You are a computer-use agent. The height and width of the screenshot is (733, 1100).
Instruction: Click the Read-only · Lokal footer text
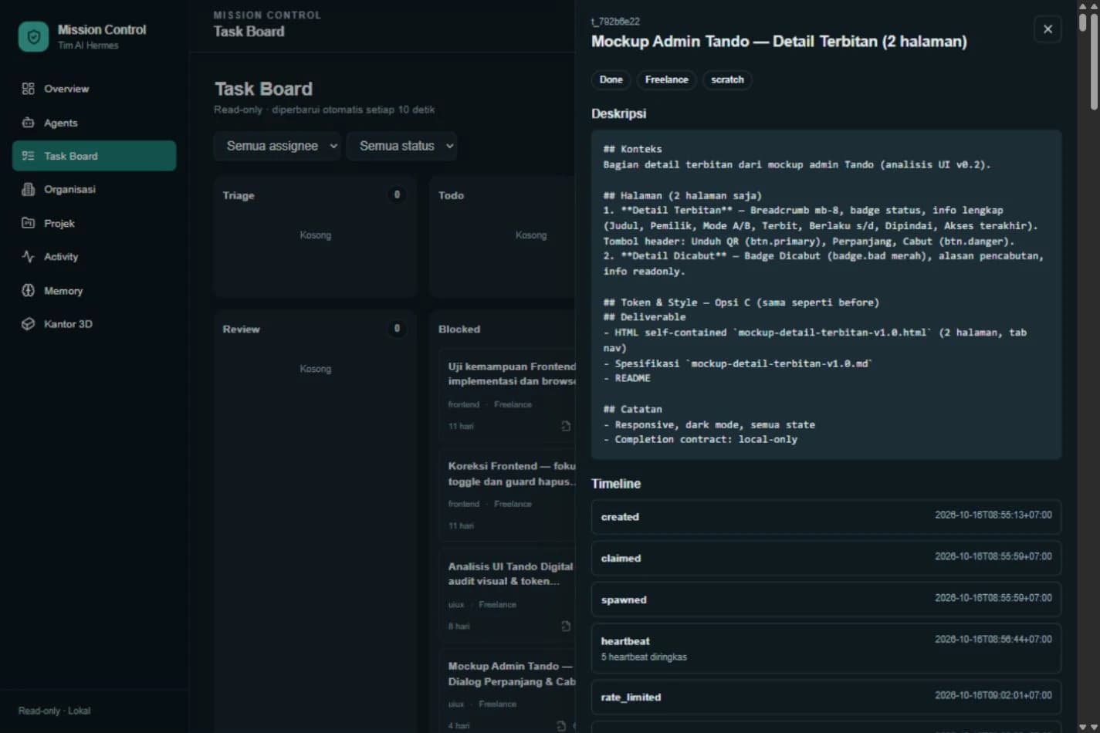[x=54, y=711]
